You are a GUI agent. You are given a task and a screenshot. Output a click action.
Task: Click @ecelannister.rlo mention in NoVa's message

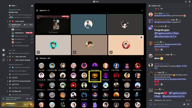click(165, 36)
